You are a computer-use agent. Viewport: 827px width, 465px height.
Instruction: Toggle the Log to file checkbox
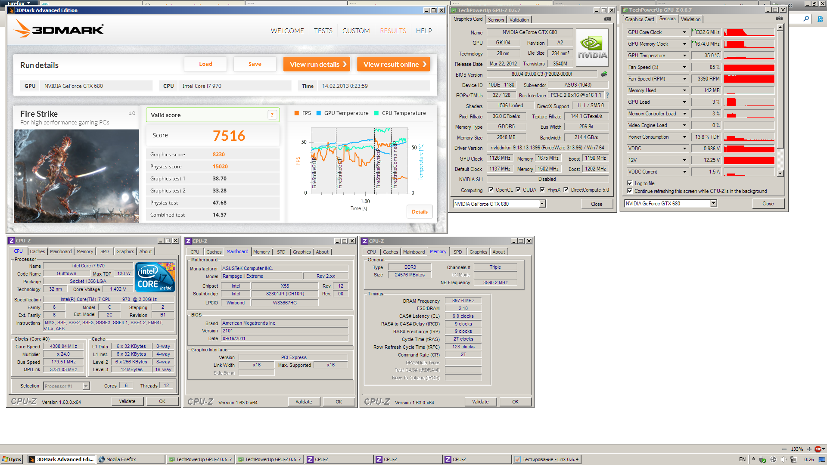click(x=630, y=183)
